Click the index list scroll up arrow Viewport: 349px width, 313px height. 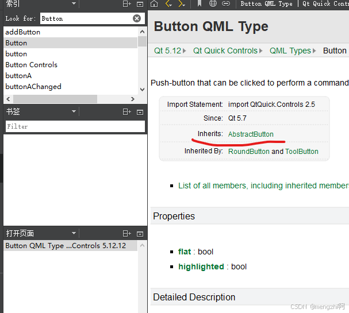tap(142, 32)
